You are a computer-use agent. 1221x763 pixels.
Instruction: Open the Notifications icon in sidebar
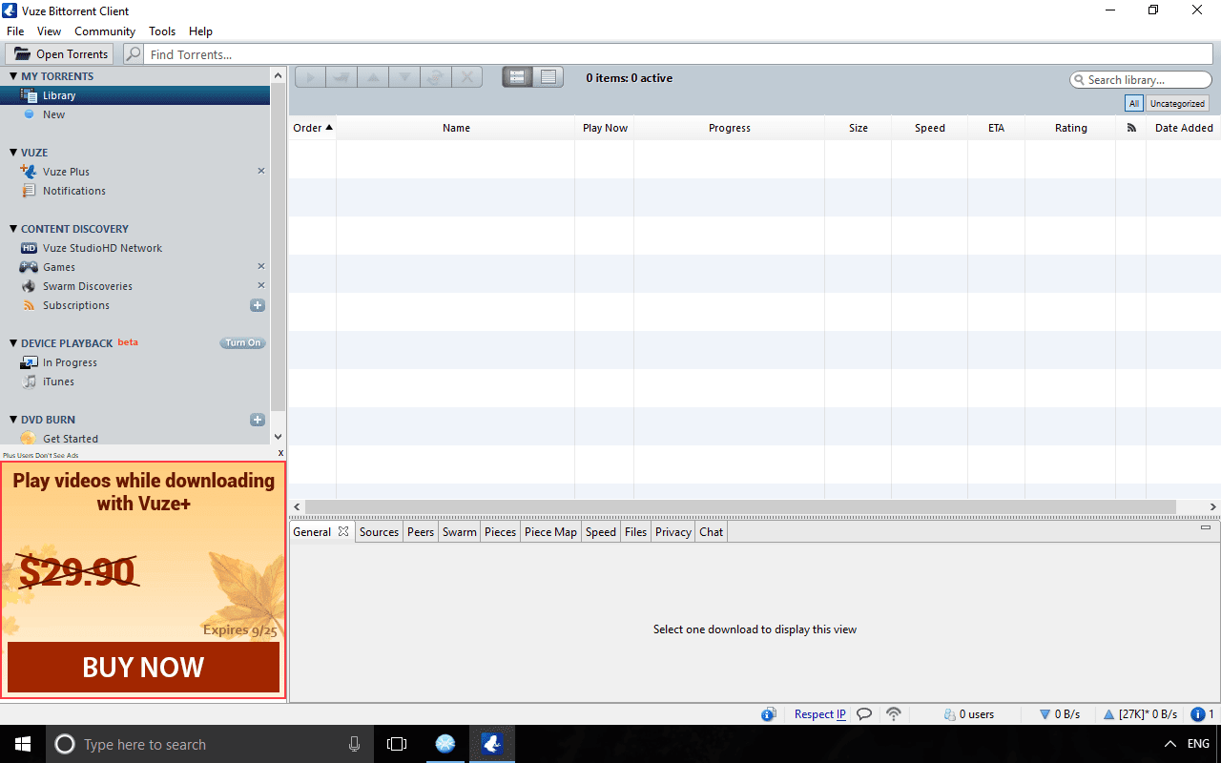[x=29, y=191]
